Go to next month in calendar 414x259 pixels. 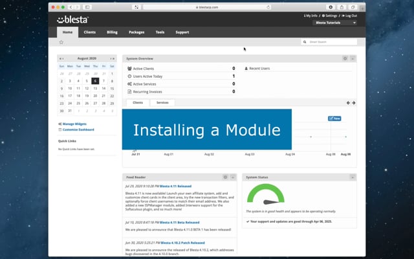point(111,58)
